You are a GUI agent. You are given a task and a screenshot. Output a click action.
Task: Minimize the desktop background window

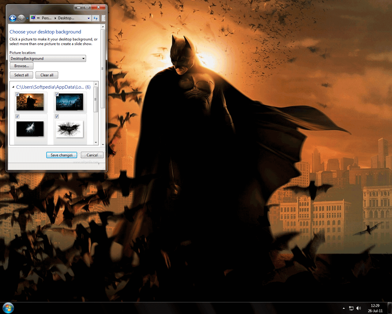pos(79,7)
